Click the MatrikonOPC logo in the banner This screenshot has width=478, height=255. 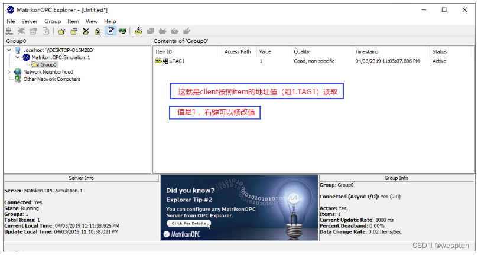pyautogui.click(x=182, y=234)
